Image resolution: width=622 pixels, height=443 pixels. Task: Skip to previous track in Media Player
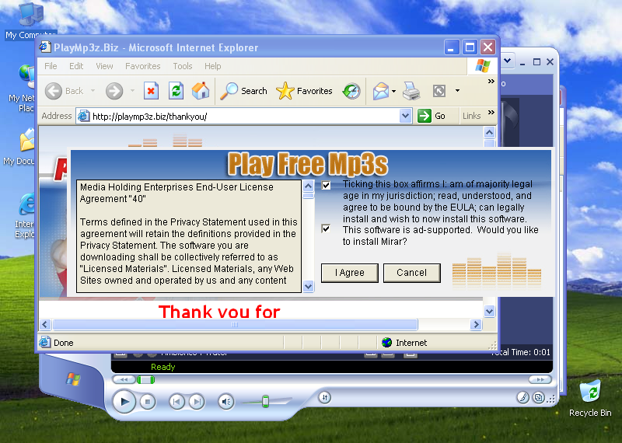tap(176, 402)
